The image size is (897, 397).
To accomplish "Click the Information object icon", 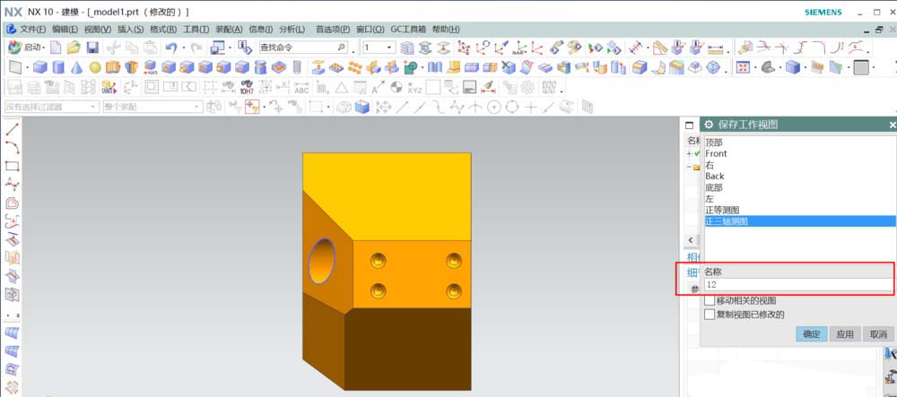I will click(x=245, y=47).
